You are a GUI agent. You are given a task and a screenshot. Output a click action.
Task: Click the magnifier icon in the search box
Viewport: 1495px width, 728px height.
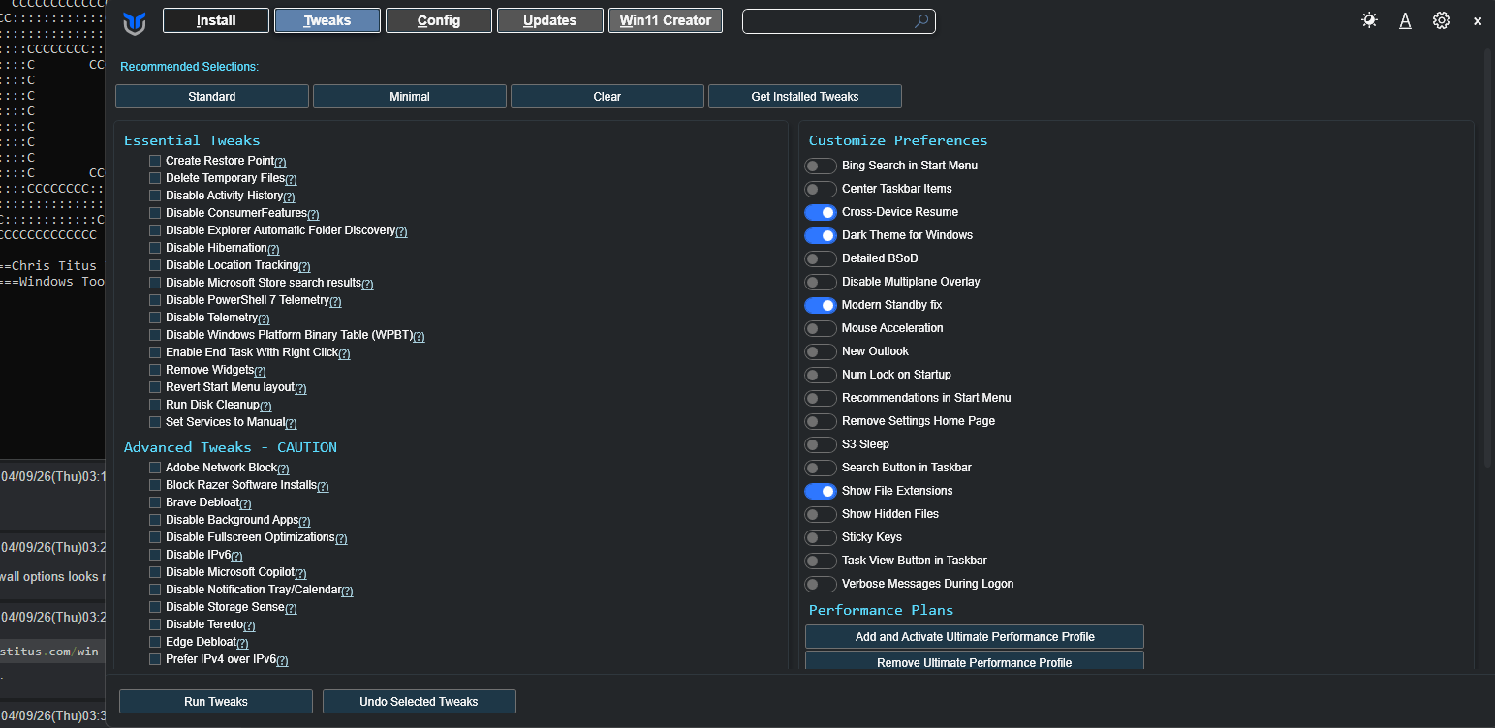point(920,20)
